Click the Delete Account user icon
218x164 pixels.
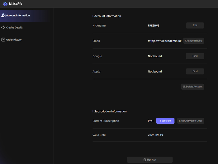click(184, 86)
